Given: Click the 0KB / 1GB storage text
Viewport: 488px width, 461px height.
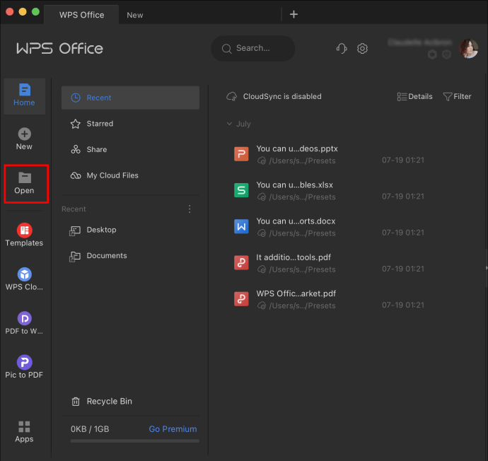Looking at the screenshot, I should coord(90,429).
